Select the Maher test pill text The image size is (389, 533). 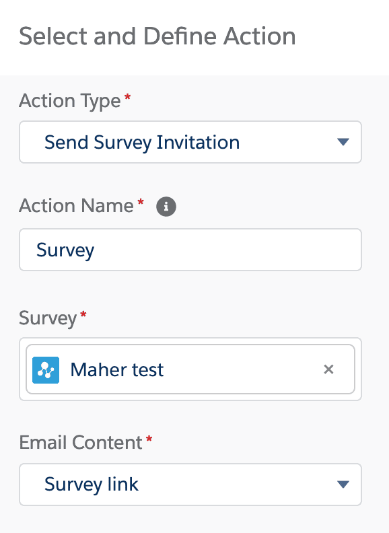[x=117, y=370]
